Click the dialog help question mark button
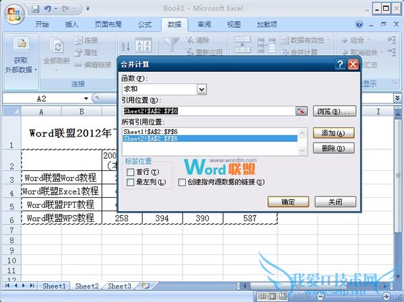 click(x=340, y=65)
